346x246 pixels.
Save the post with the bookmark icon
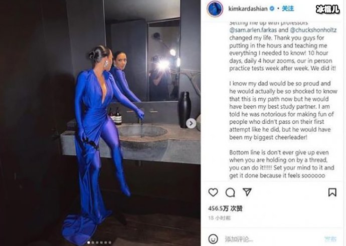[332, 192]
